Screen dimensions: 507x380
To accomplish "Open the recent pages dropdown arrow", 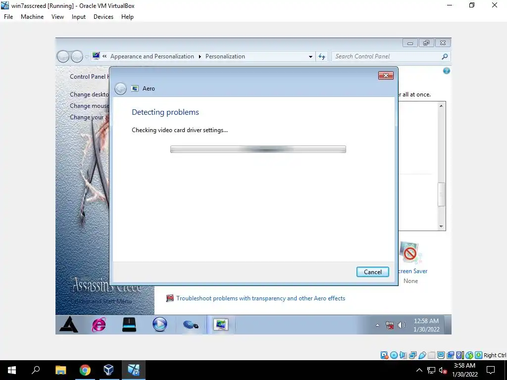I will [x=86, y=57].
